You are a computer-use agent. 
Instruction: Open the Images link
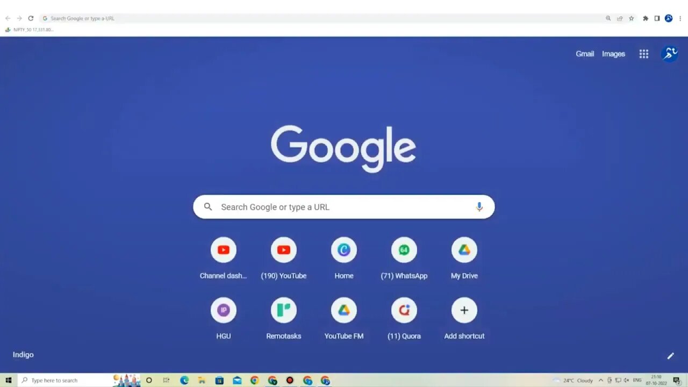(x=613, y=54)
